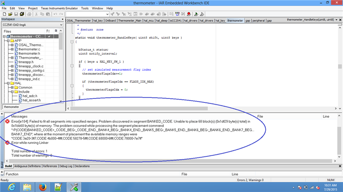Click the Replace toolbar icon
343x192 pixels.
130,14
